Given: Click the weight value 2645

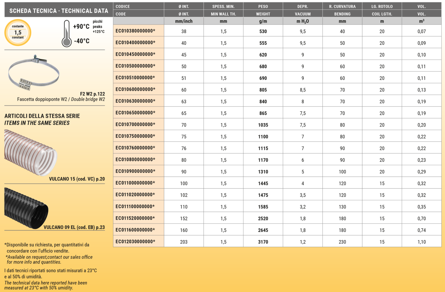Looking at the screenshot, I should click(263, 230).
